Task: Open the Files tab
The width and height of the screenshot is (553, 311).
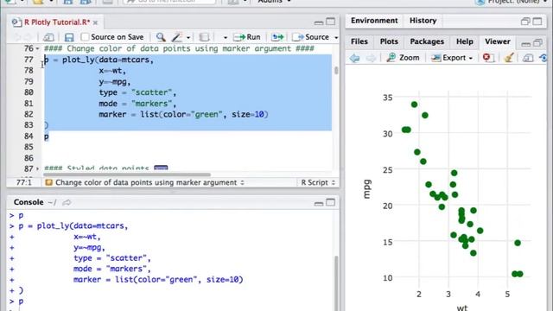Action: [359, 41]
